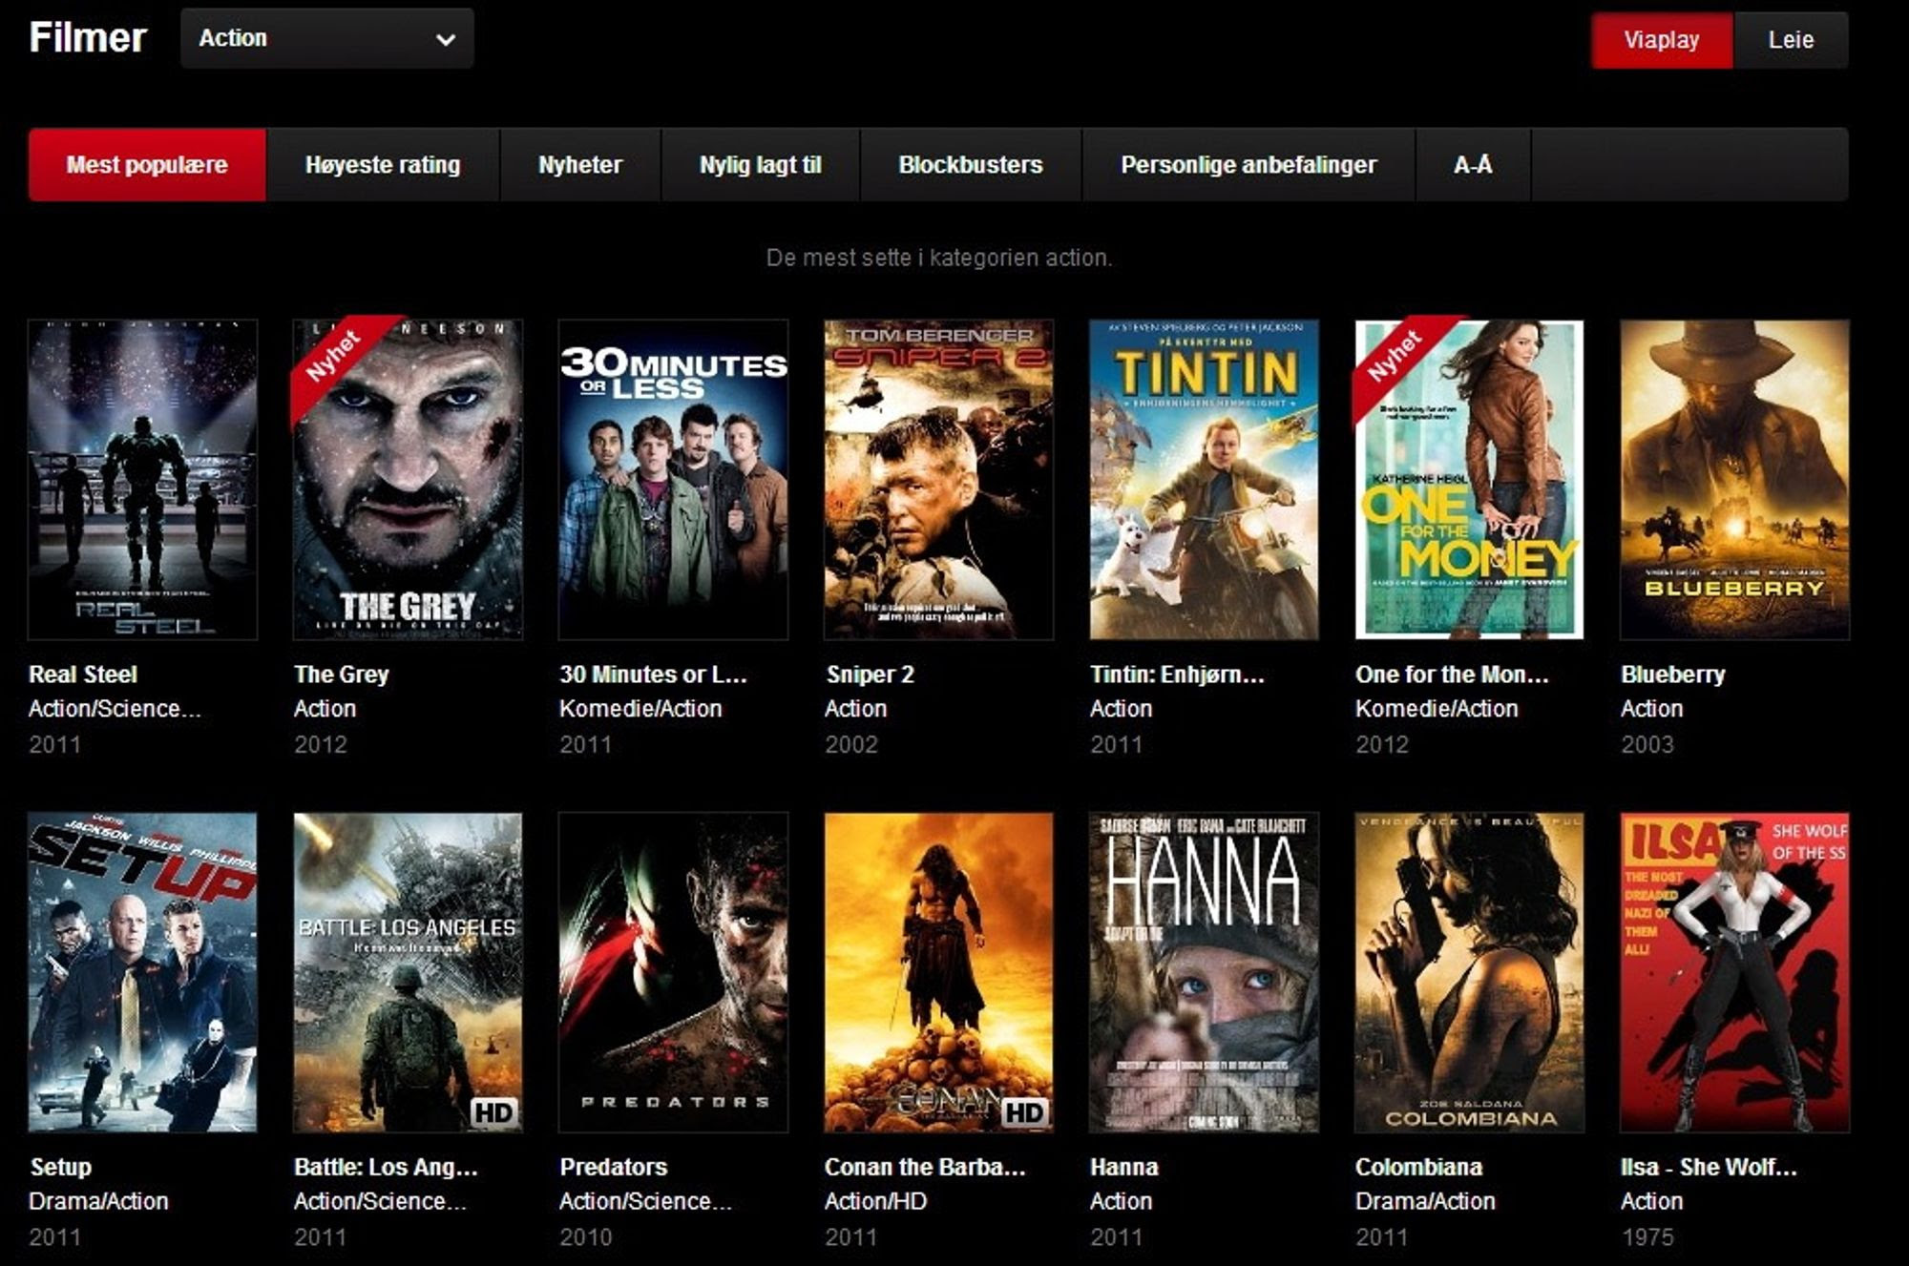The image size is (1909, 1266).
Task: Click the 'Ilsa - She Wolf...' title link
Action: tap(1709, 1167)
